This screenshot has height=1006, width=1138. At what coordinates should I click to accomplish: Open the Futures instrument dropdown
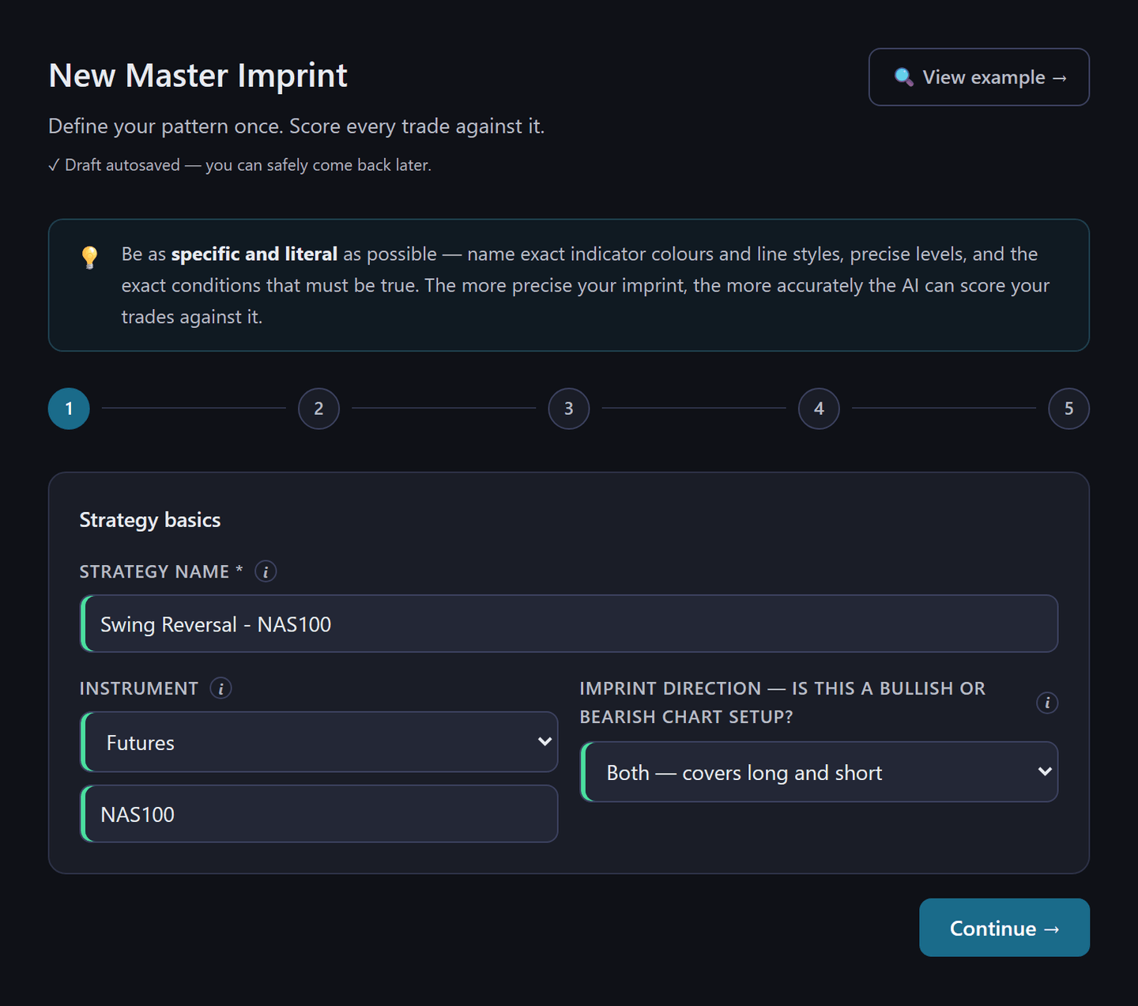[x=319, y=742]
